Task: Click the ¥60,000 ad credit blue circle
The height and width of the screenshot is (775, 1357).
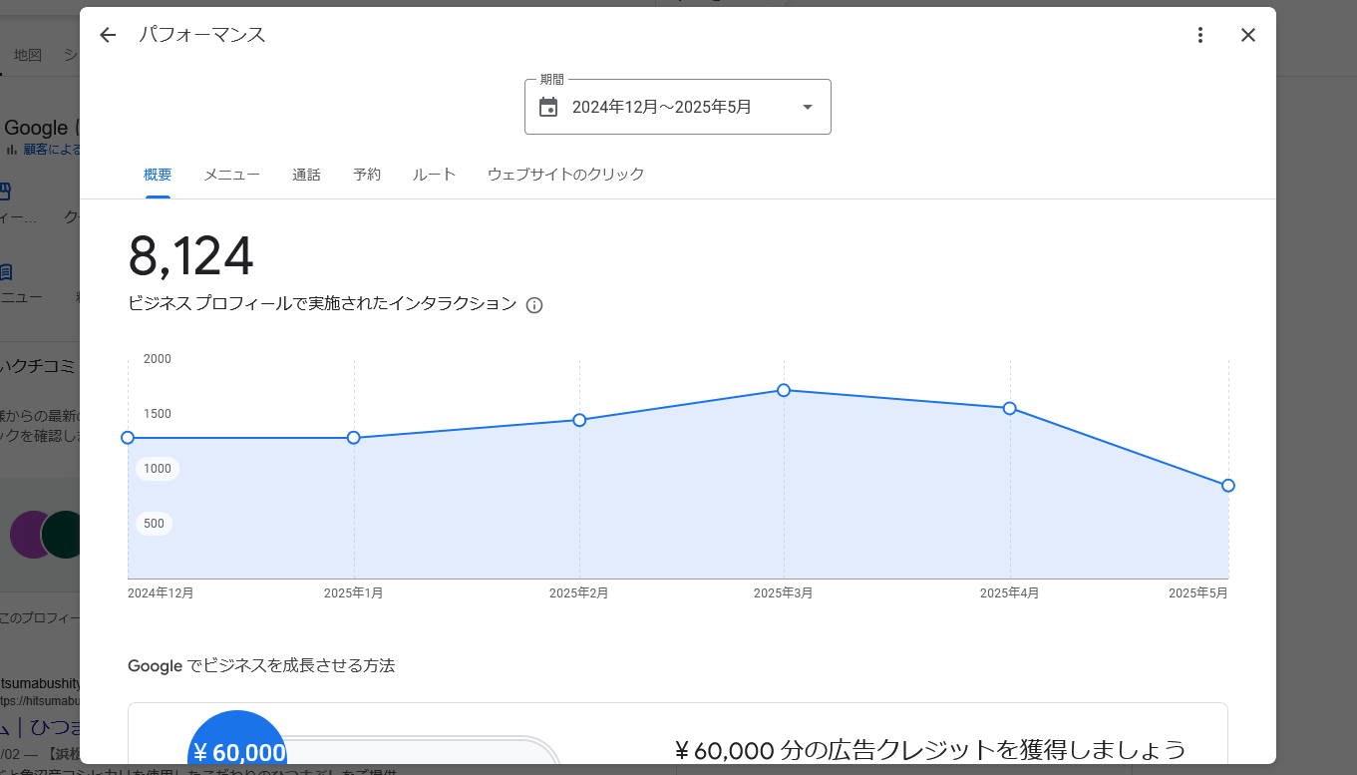Action: (x=237, y=740)
